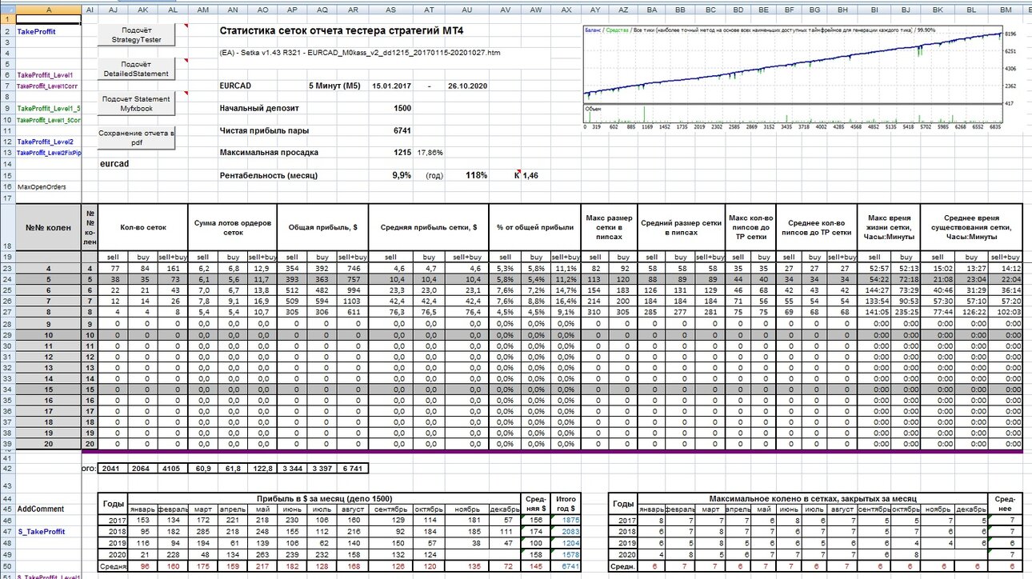1032x579 pixels.
Task: Select column AS header
Action: tap(390, 8)
